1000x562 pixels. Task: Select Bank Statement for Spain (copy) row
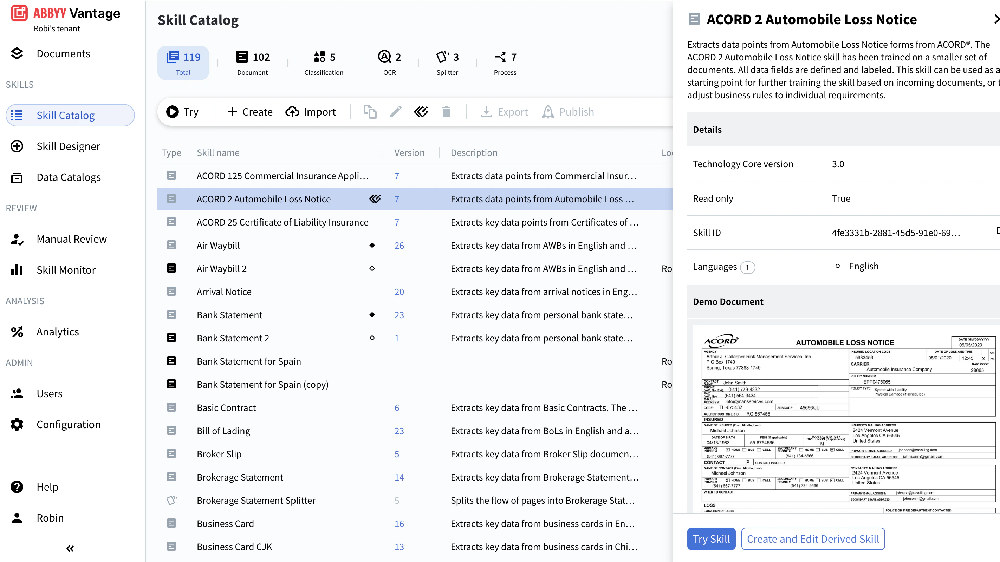(415, 384)
